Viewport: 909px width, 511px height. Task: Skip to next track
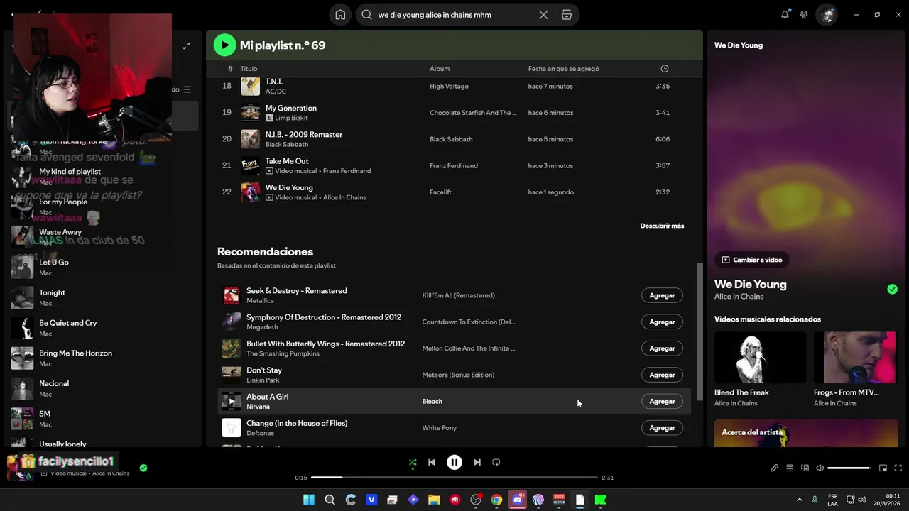(x=477, y=462)
